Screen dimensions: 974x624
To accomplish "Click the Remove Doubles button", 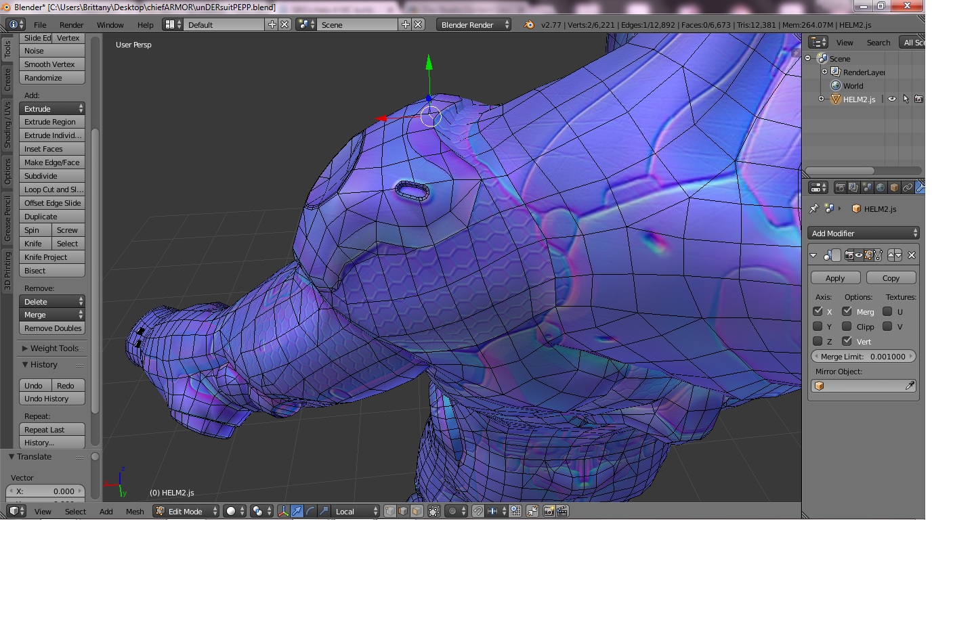I will 52,328.
